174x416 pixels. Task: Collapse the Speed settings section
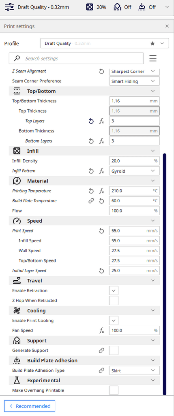[84, 221]
